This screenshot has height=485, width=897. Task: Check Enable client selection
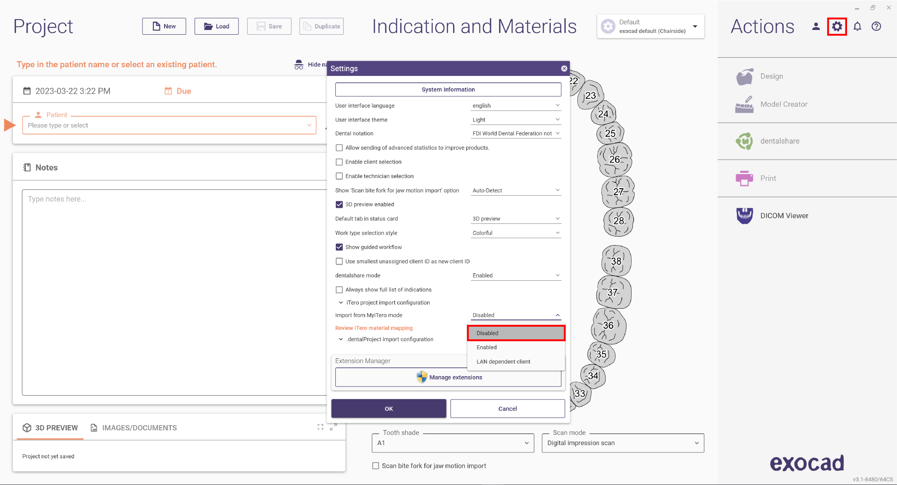coord(339,162)
